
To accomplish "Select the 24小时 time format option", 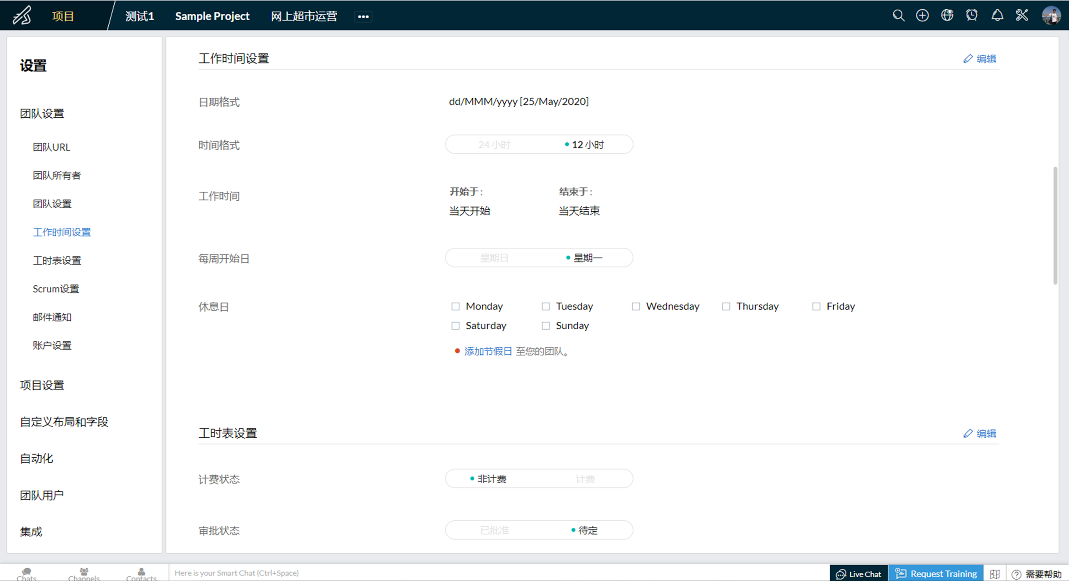I will pyautogui.click(x=494, y=145).
